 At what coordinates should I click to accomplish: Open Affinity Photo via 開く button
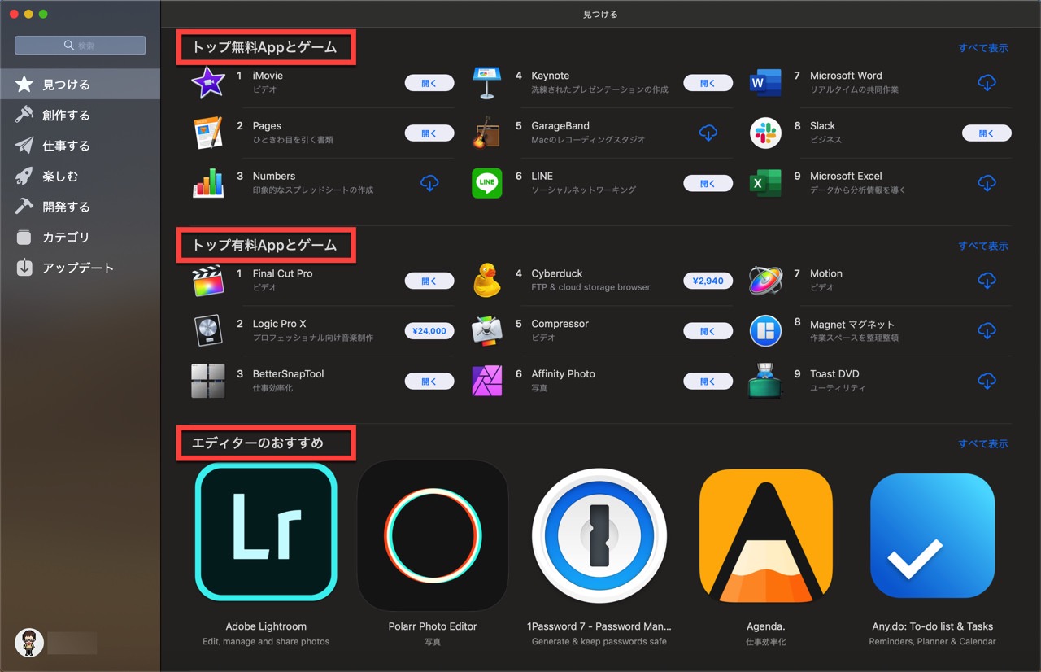[x=708, y=382]
